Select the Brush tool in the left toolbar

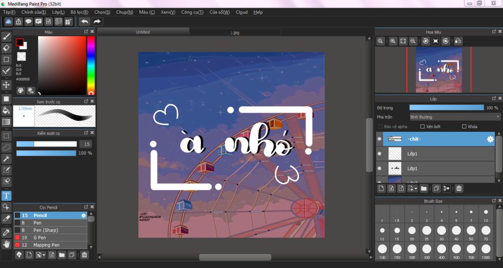tap(6, 37)
